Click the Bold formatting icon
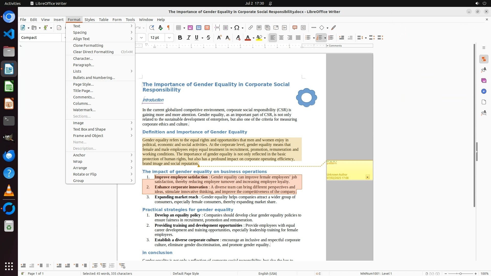 (180, 38)
